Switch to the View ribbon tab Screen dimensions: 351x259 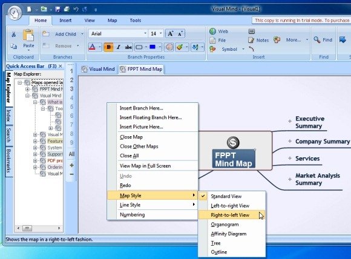(90, 21)
